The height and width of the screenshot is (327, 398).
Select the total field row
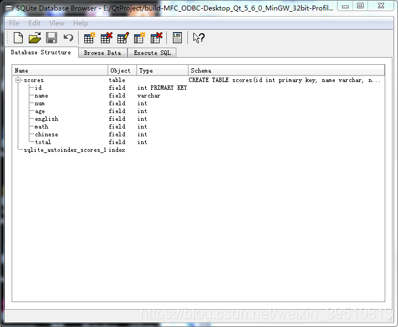click(x=198, y=142)
